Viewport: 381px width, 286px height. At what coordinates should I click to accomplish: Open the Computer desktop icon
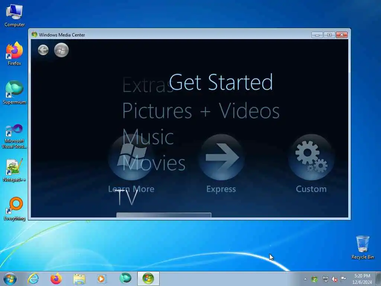point(15,16)
